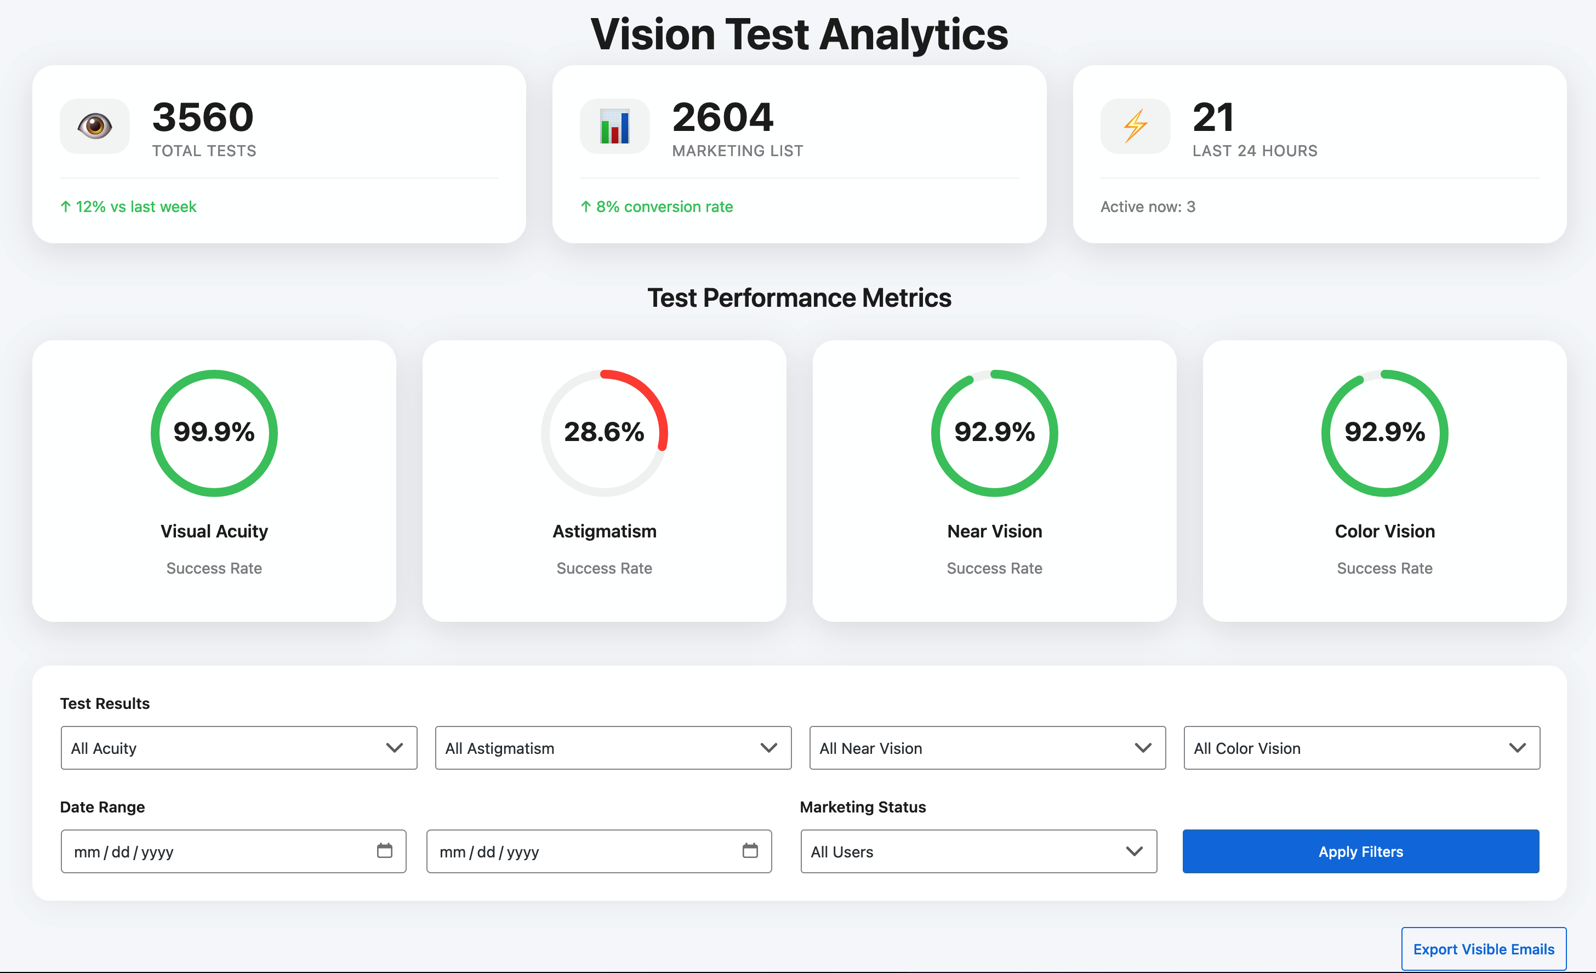Click the 8% conversion rate indicator
Viewport: 1596px width, 973px height.
pos(656,207)
